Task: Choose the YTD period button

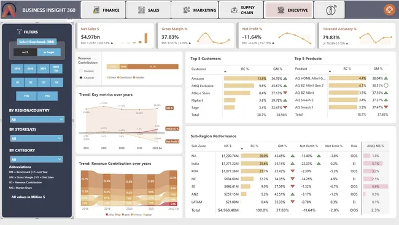Action: (26, 96)
